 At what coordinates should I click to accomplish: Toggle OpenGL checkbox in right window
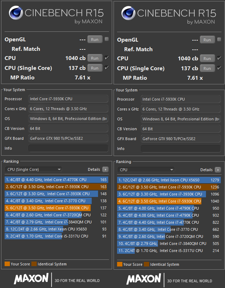coord(219,39)
